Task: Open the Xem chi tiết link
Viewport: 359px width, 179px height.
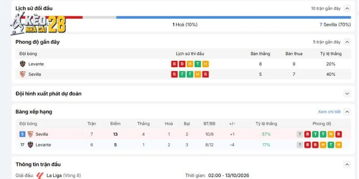Action: [x=329, y=111]
